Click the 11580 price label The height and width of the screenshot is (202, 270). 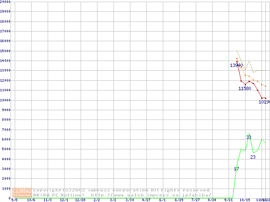coord(245,88)
